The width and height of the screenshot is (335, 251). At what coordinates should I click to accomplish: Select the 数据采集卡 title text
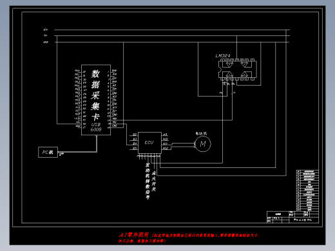coord(95,95)
